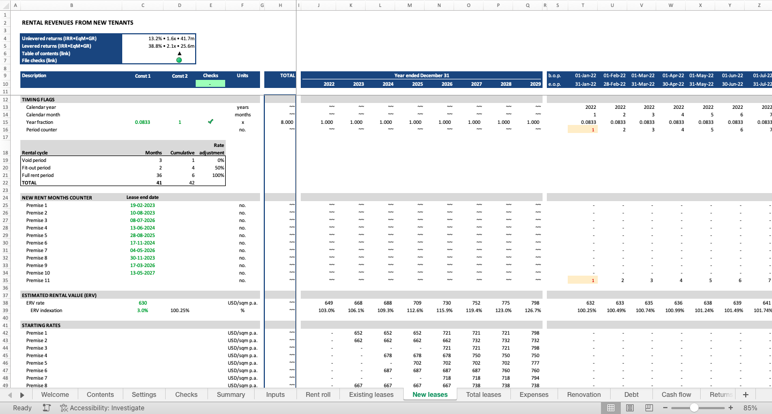Switch to Page Break Preview

(649, 408)
